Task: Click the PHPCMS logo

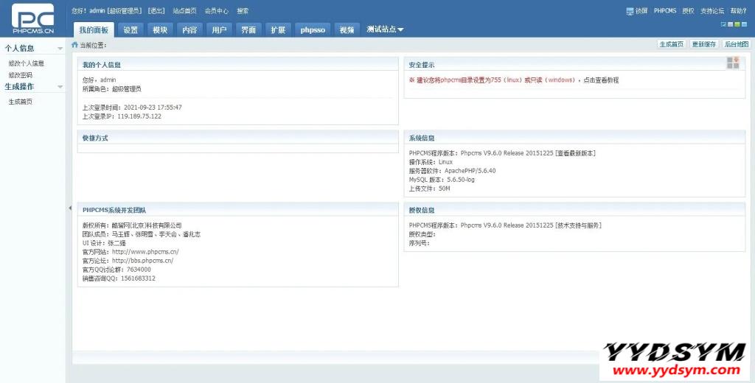Action: tap(32, 19)
